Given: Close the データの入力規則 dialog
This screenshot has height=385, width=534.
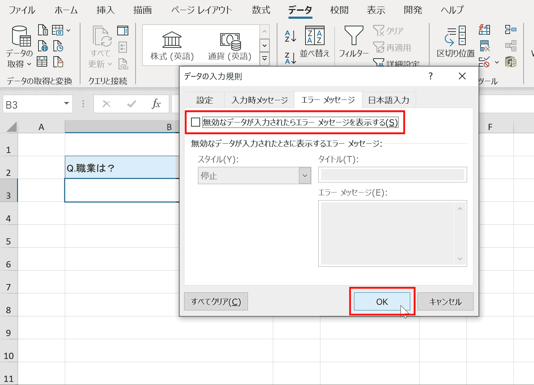Looking at the screenshot, I should pos(462,76).
